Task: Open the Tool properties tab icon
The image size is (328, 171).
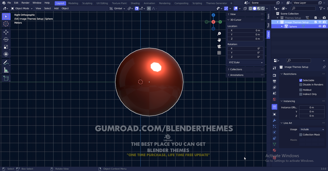Action: (274, 68)
